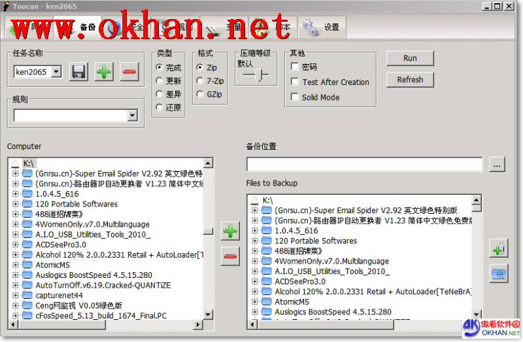
Task: Adjust the 压缩等级 compression level slider
Action: [259, 75]
